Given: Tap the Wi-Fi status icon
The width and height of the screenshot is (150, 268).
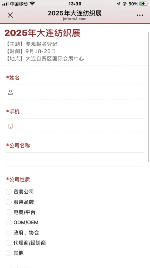Looking at the screenshot, I should [32, 4].
